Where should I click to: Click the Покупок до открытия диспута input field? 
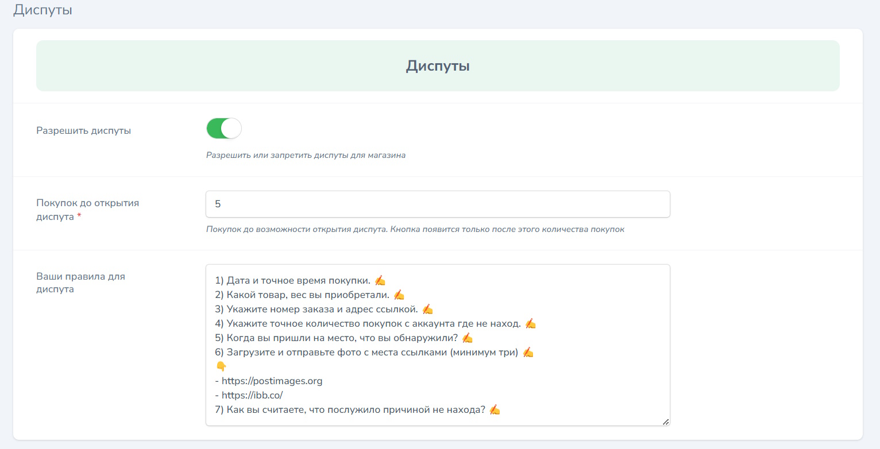pyautogui.click(x=437, y=204)
